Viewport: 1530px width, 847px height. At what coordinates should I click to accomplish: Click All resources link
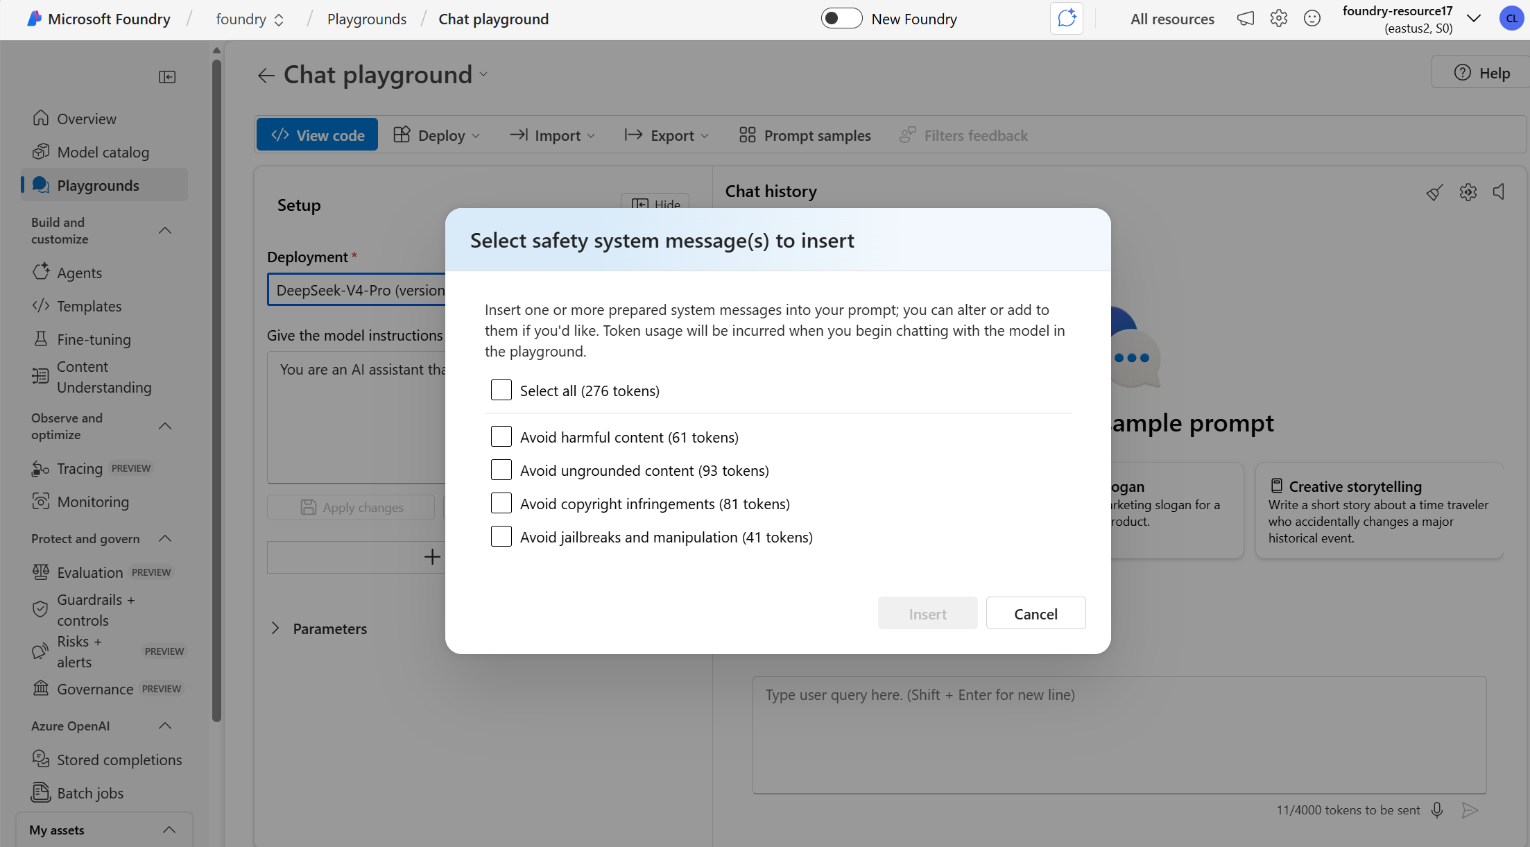(1172, 19)
